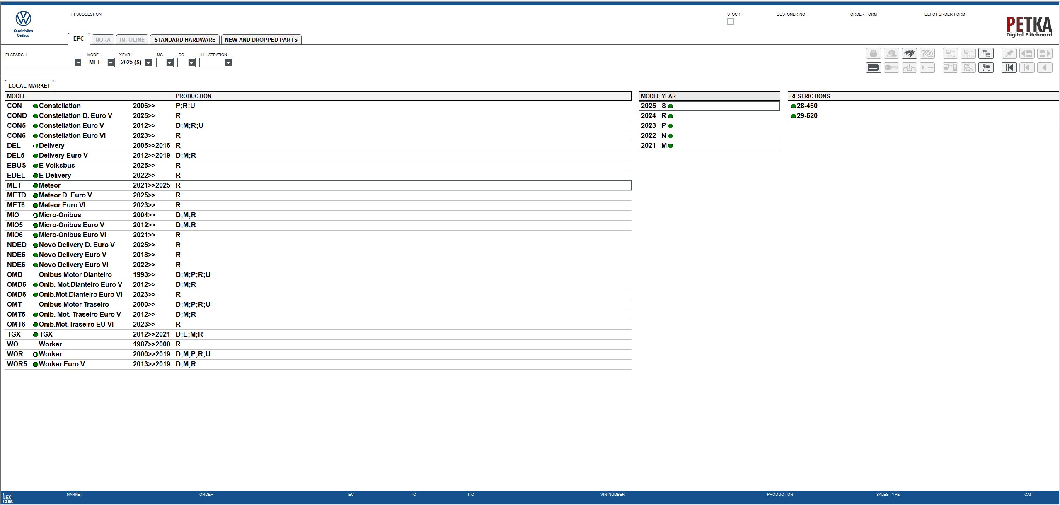Click the key icon
1060x505 pixels.
(x=891, y=67)
